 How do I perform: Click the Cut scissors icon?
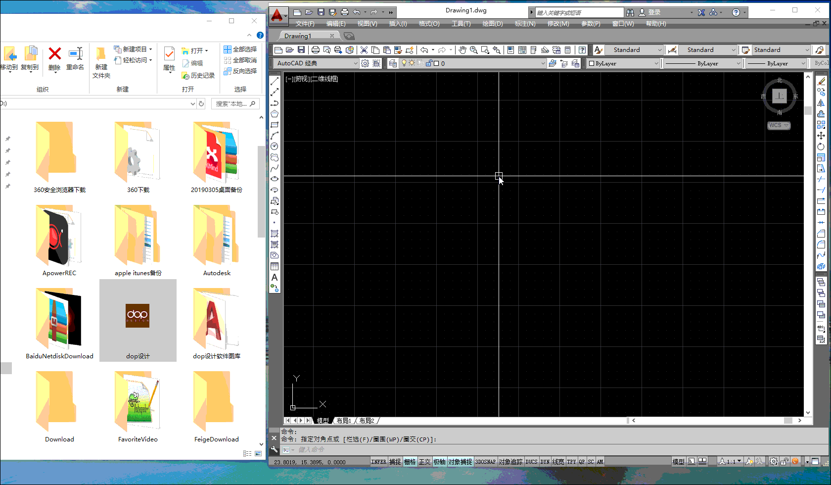[364, 50]
